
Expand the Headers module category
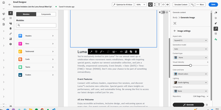pyautogui.click(x=36, y=36)
